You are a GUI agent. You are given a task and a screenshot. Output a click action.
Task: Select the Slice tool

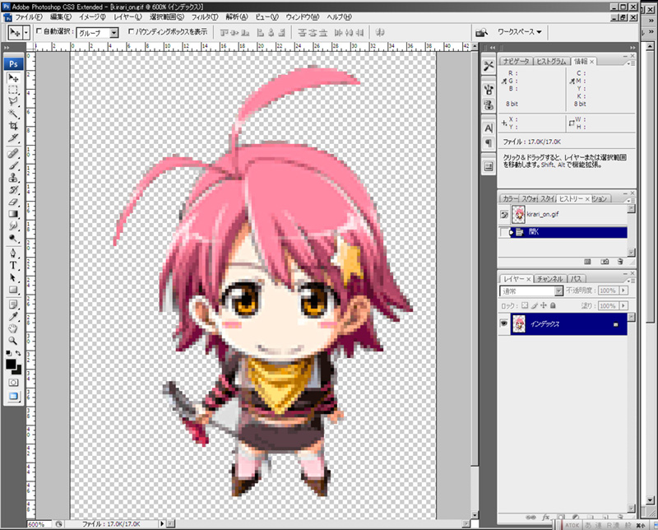(x=13, y=137)
